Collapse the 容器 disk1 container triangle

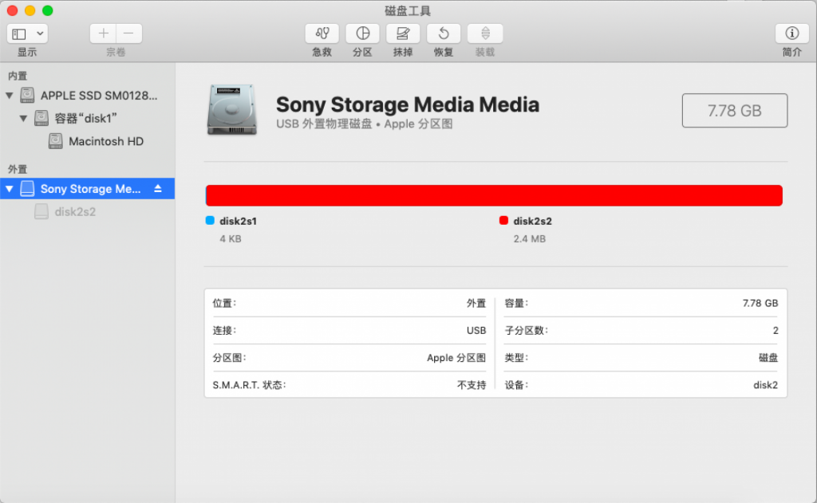[23, 119]
